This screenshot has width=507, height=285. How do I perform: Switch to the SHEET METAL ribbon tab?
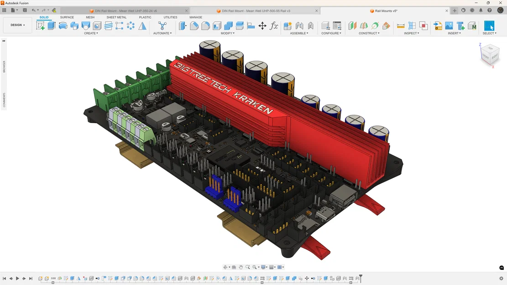(x=116, y=17)
